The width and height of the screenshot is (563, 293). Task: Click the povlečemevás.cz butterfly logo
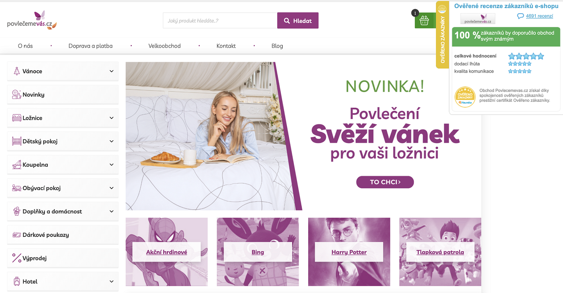pos(32,20)
